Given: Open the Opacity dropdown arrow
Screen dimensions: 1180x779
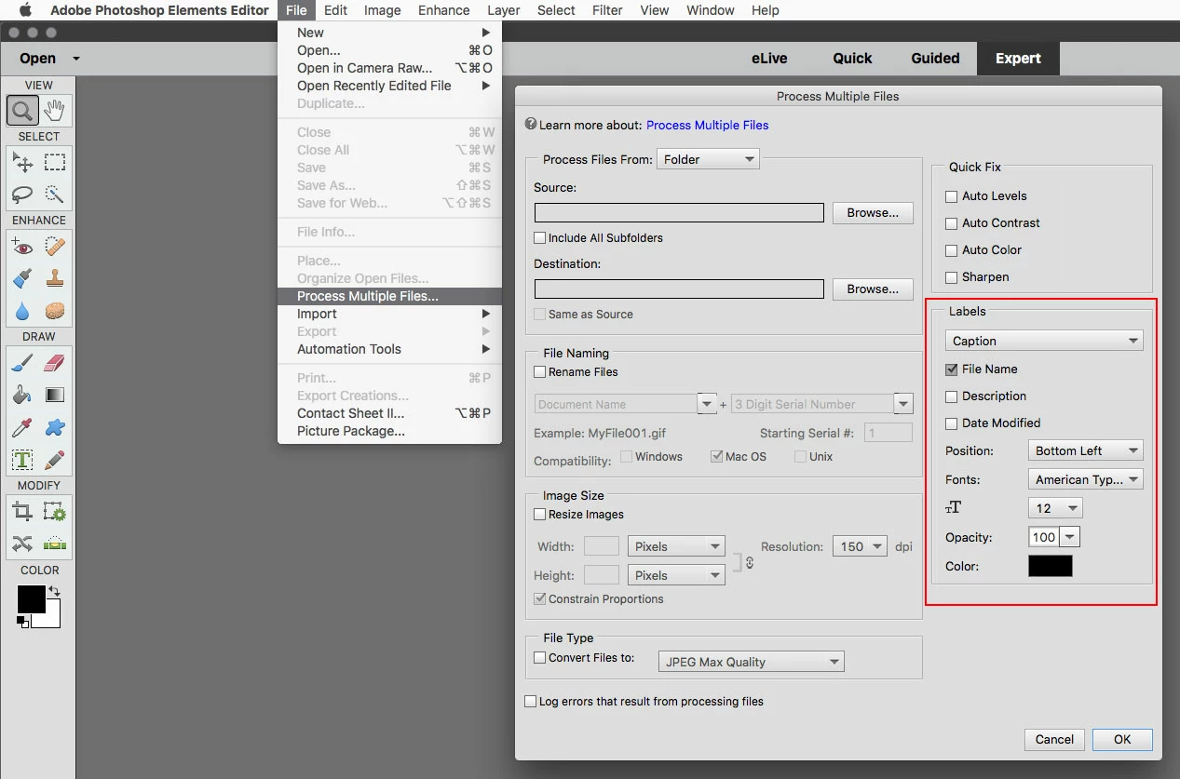Looking at the screenshot, I should click(1070, 537).
